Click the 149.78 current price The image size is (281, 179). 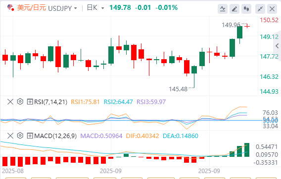[x=120, y=8]
